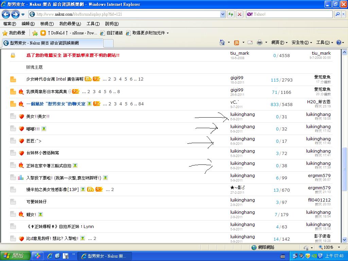
Task: Click the Print icon in command bar
Action: [260, 42]
